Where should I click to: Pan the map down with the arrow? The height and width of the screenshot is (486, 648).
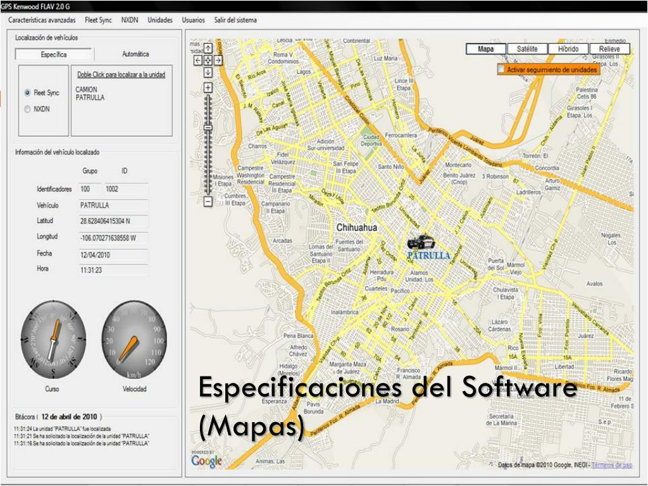tap(208, 72)
